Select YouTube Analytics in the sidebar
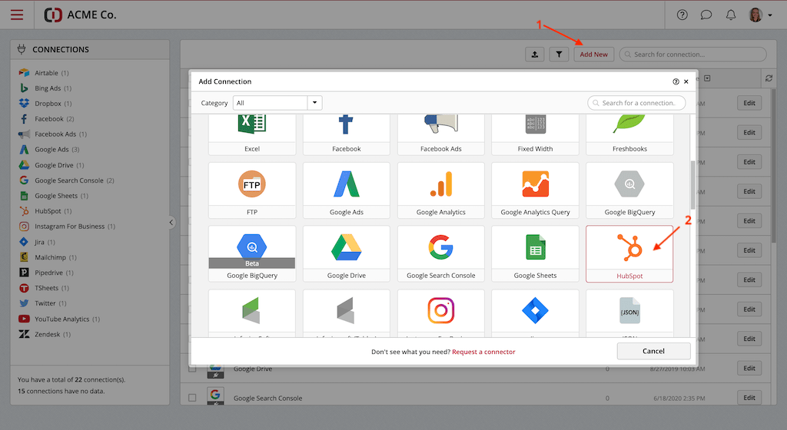The image size is (787, 430). pyautogui.click(x=60, y=319)
